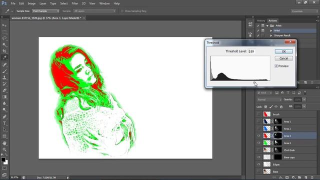Hide the Base copy layer
The image size is (320, 180).
[x=258, y=157]
